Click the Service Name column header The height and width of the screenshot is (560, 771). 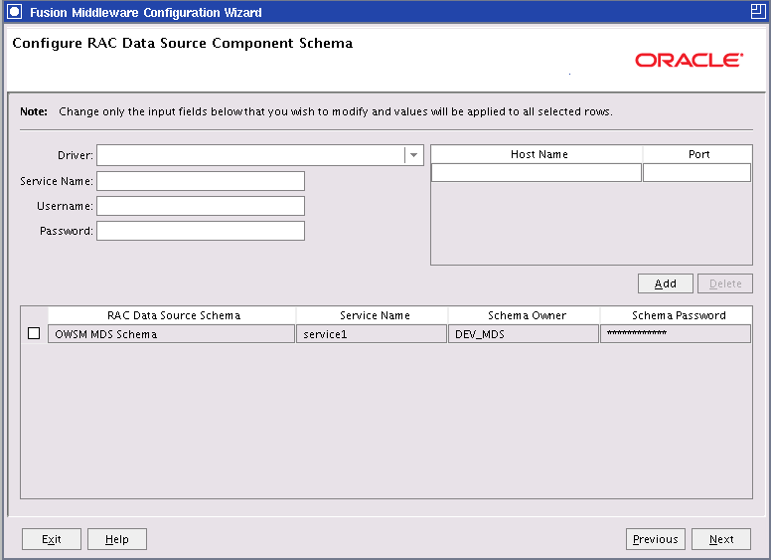pyautogui.click(x=373, y=315)
